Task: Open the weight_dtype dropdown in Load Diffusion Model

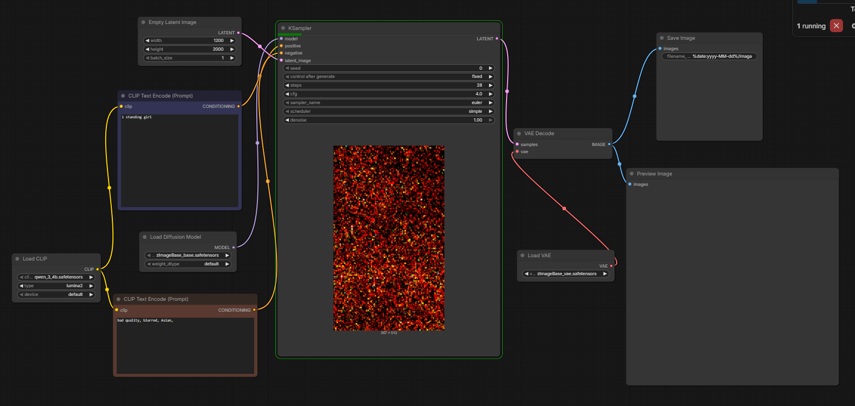Action: [x=188, y=264]
